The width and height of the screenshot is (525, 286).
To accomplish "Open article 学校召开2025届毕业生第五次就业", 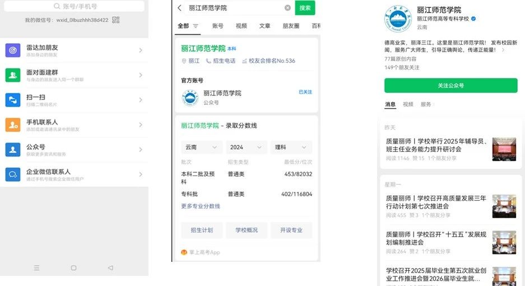I will [436, 274].
